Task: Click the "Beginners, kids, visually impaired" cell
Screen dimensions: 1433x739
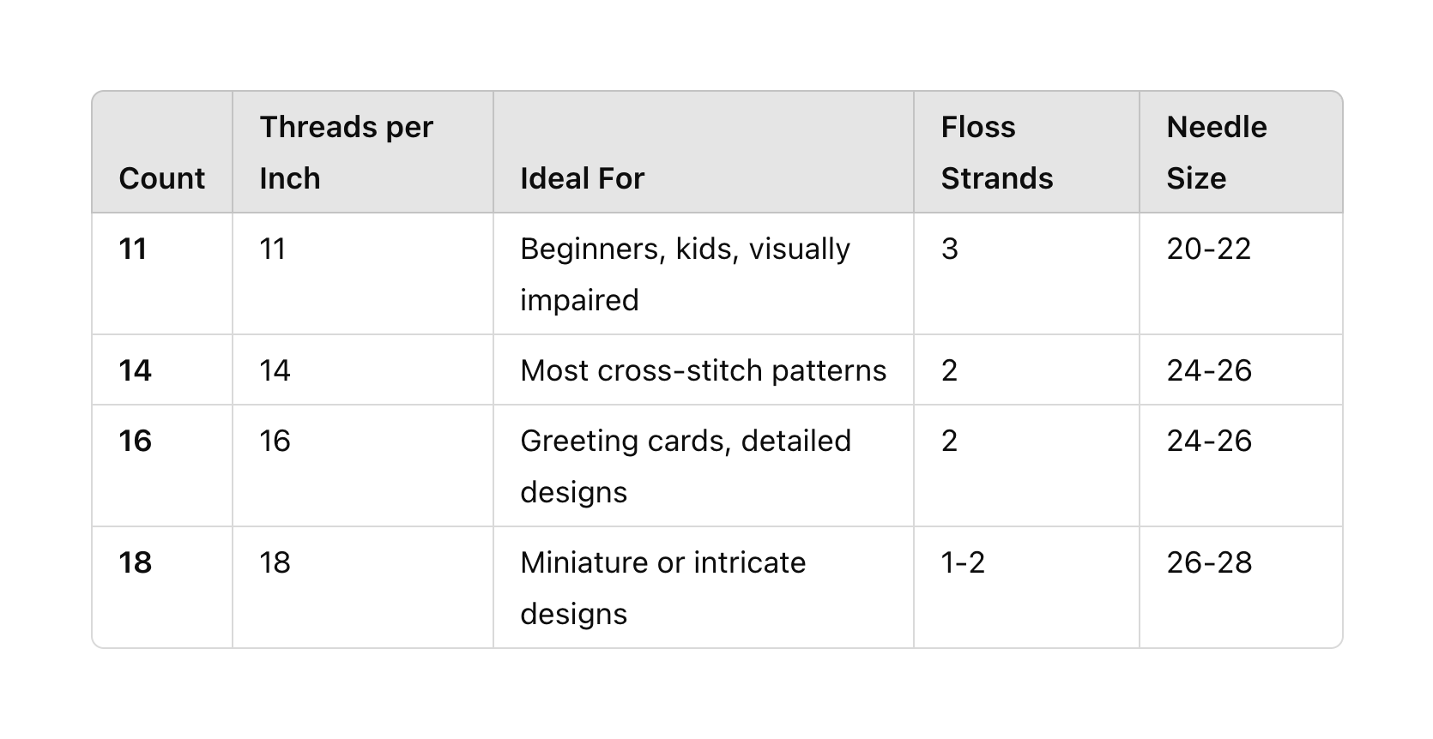Action: coord(685,274)
